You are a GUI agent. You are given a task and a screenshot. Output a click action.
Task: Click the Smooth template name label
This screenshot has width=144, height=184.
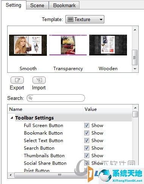(28, 69)
